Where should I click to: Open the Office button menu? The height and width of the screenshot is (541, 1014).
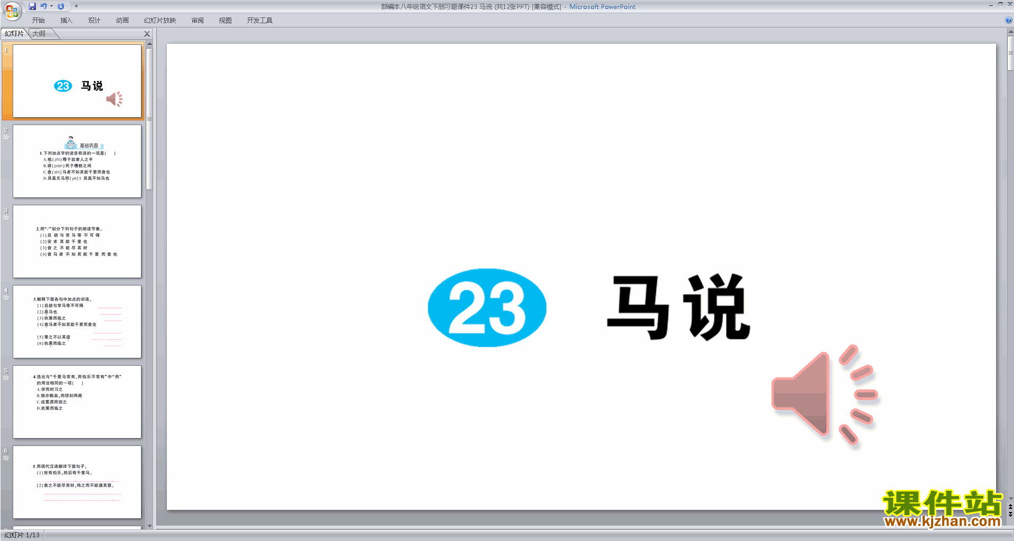(12, 11)
